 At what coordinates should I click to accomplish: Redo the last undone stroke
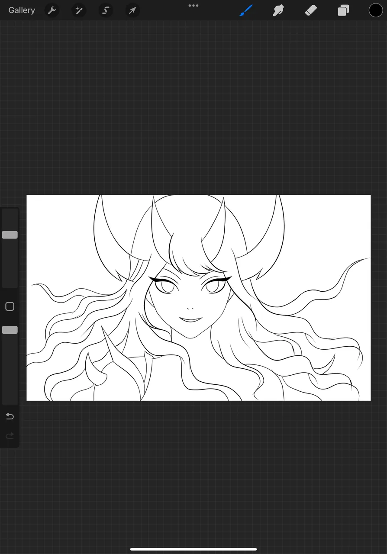point(10,436)
